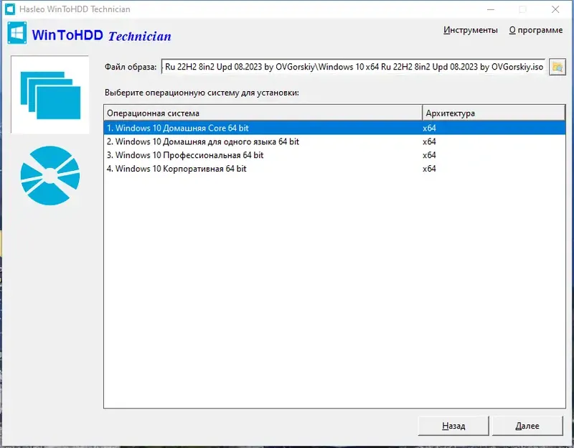Click the Hasleo app icon in title bar
The image size is (574, 448).
pyautogui.click(x=10, y=9)
